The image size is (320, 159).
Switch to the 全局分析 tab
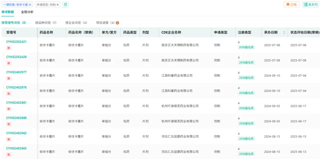click(27, 12)
